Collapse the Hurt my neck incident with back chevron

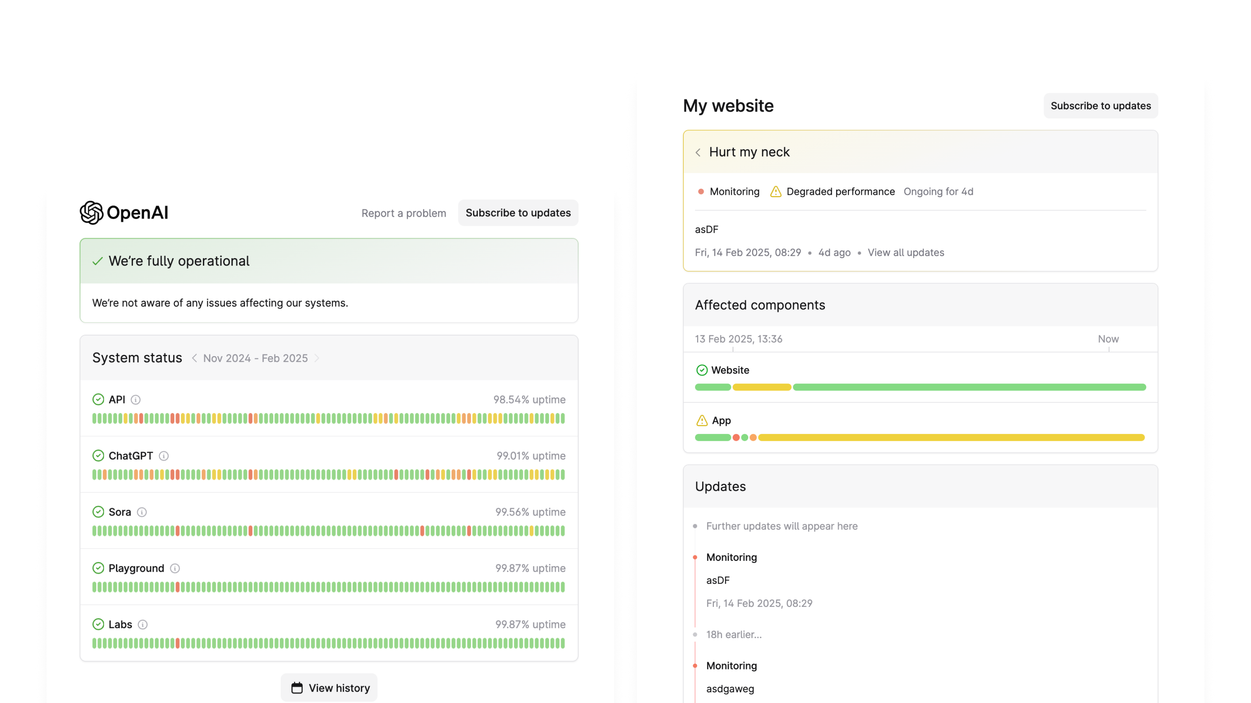(x=698, y=152)
